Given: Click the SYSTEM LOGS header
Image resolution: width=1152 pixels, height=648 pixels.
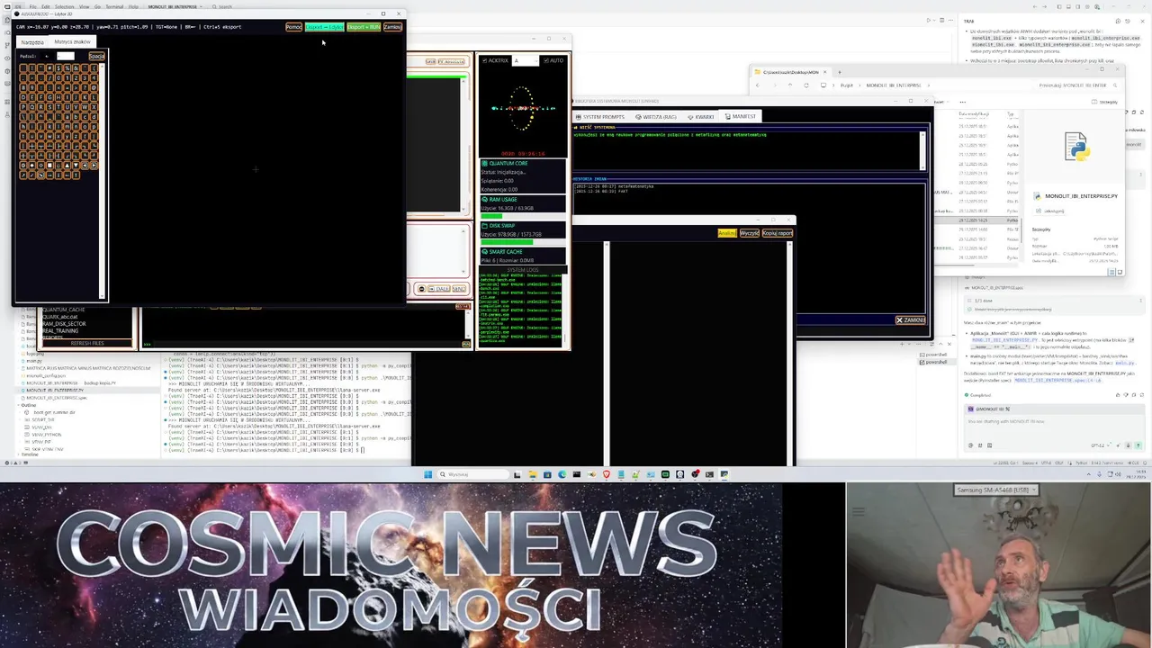Looking at the screenshot, I should tap(523, 270).
